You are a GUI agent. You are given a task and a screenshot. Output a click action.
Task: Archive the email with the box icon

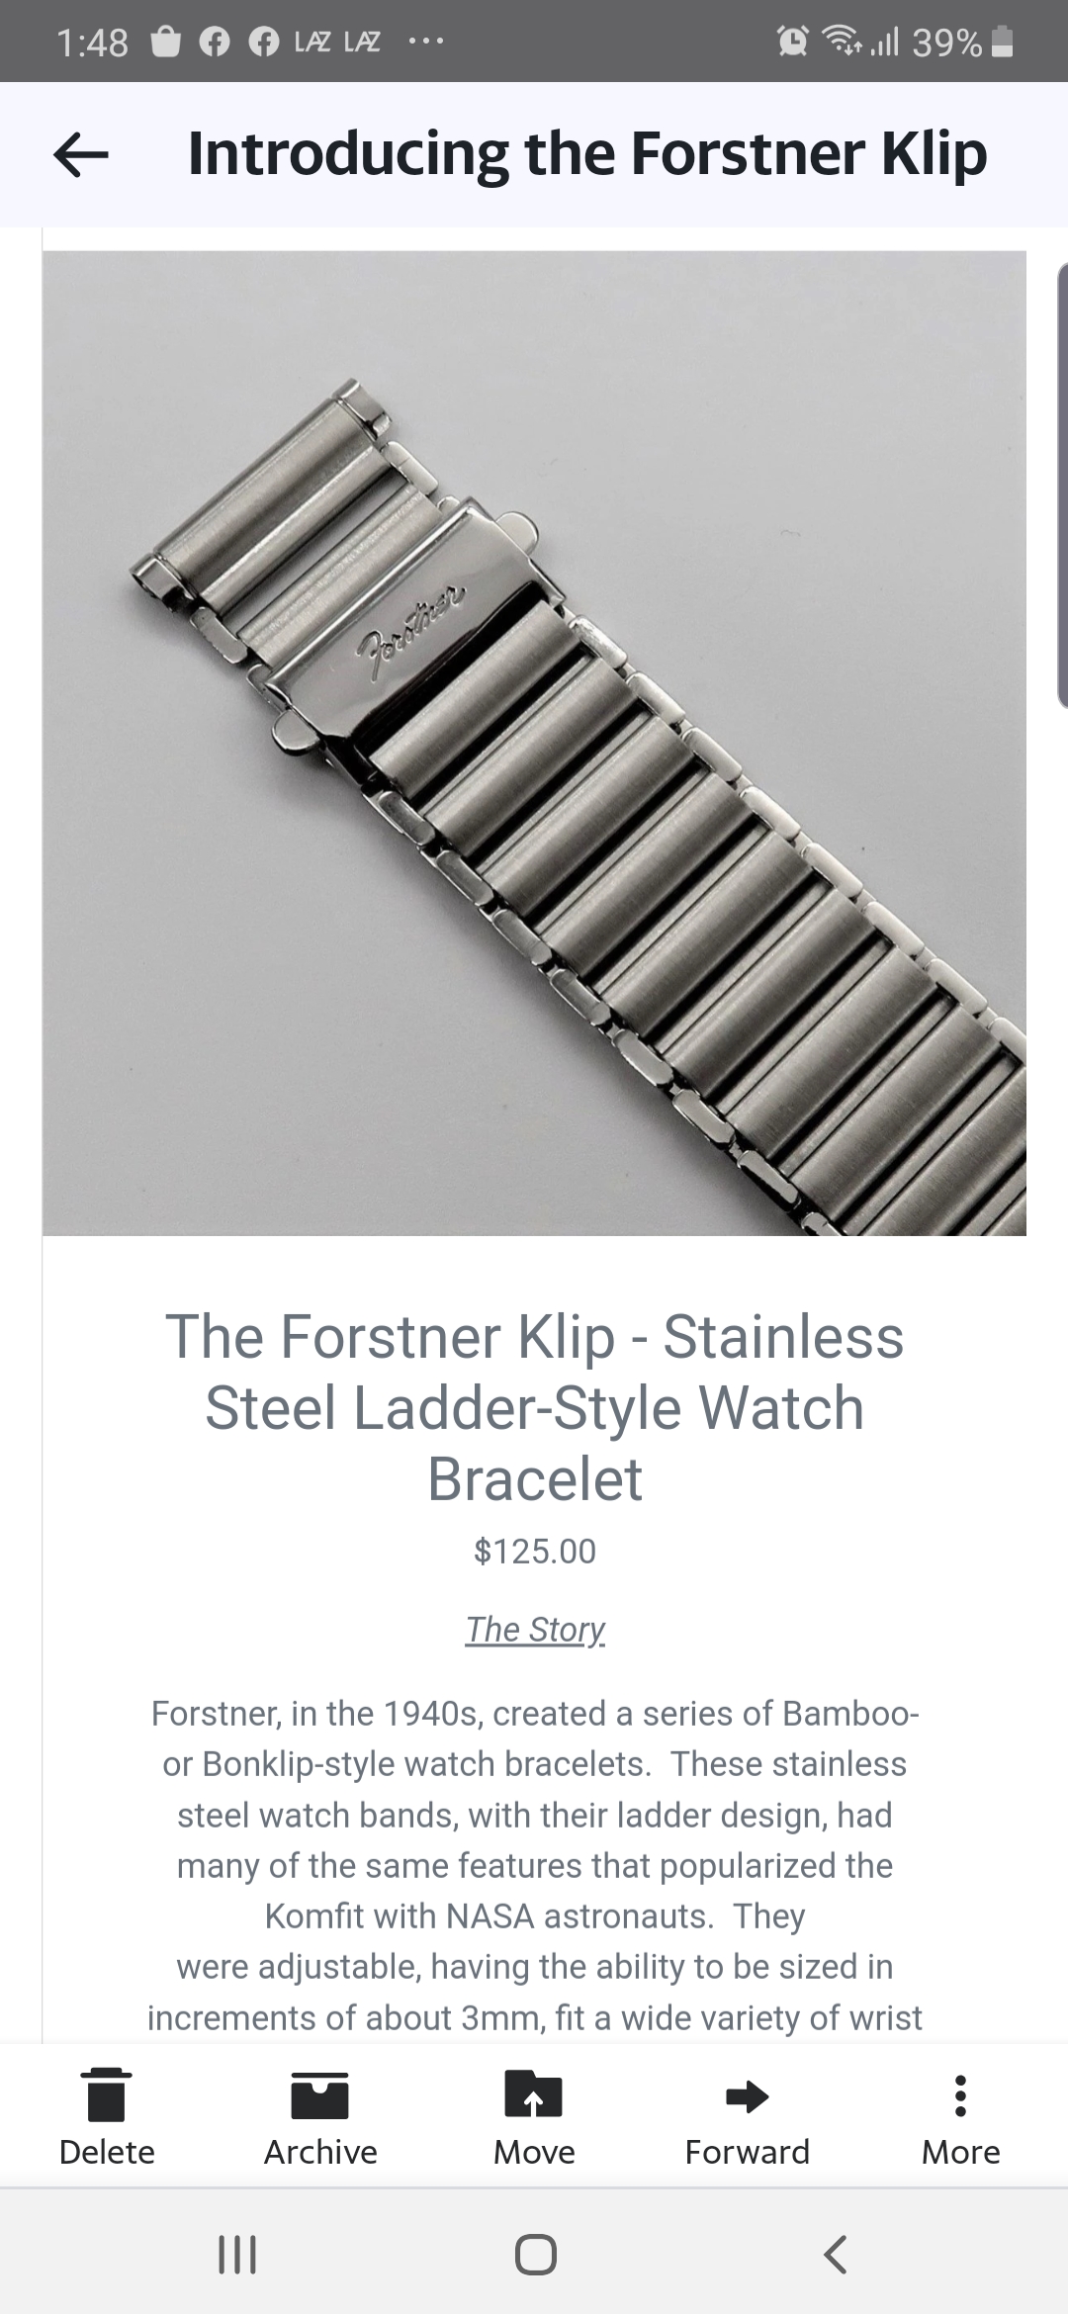[x=320, y=2095]
